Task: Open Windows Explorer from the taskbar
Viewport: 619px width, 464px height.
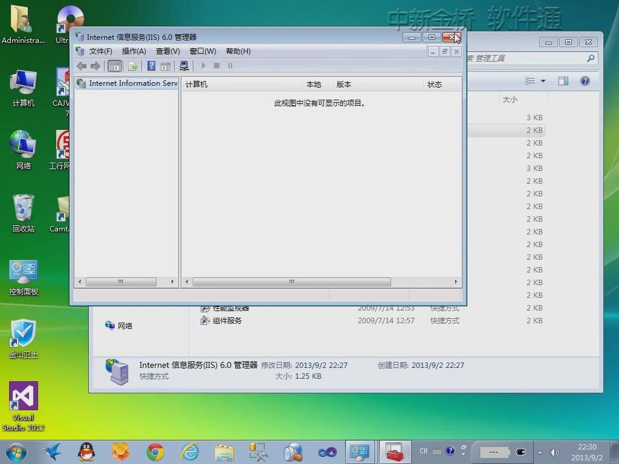Action: pyautogui.click(x=224, y=452)
